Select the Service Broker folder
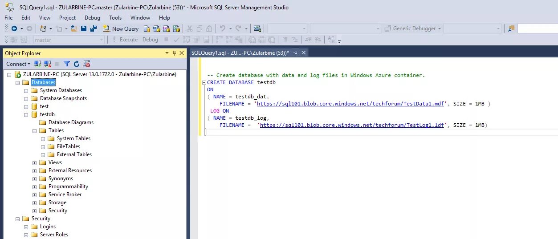The height and width of the screenshot is (239, 558). coord(65,194)
